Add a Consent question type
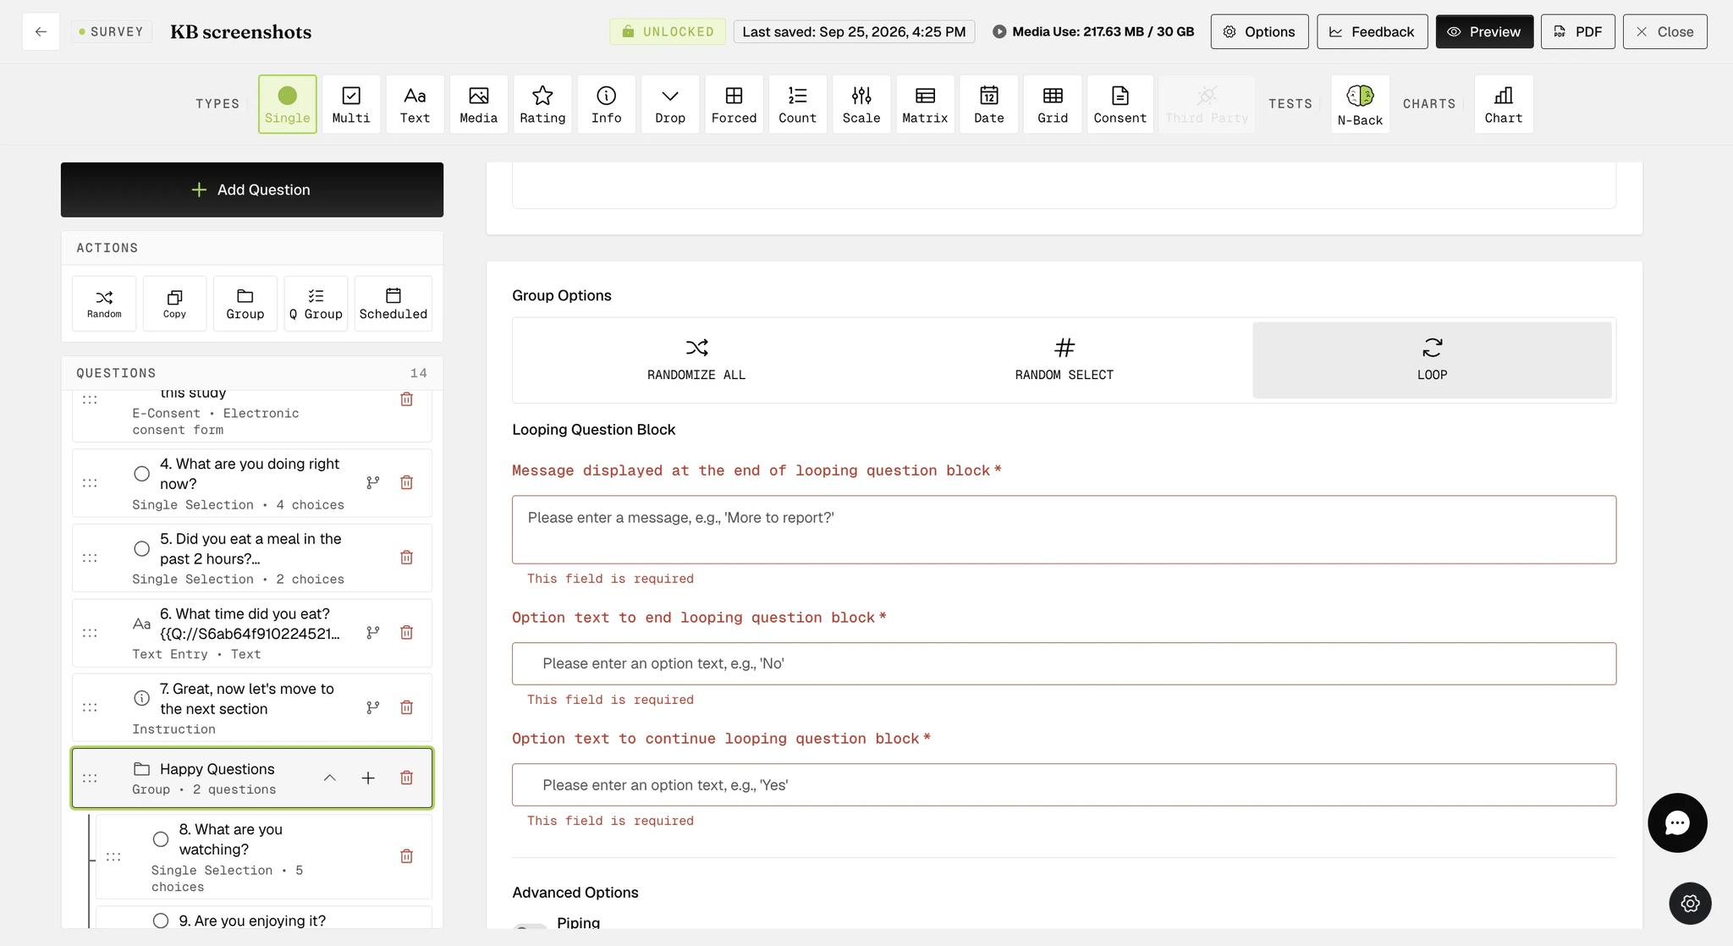 click(x=1120, y=104)
